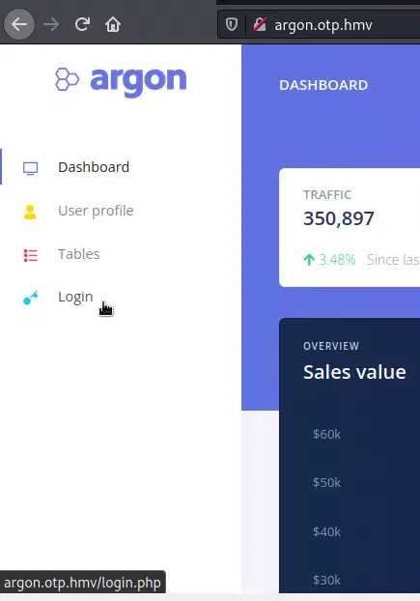Image resolution: width=420 pixels, height=601 pixels.
Task: Click the blue Login key icon
Action: pyautogui.click(x=30, y=298)
